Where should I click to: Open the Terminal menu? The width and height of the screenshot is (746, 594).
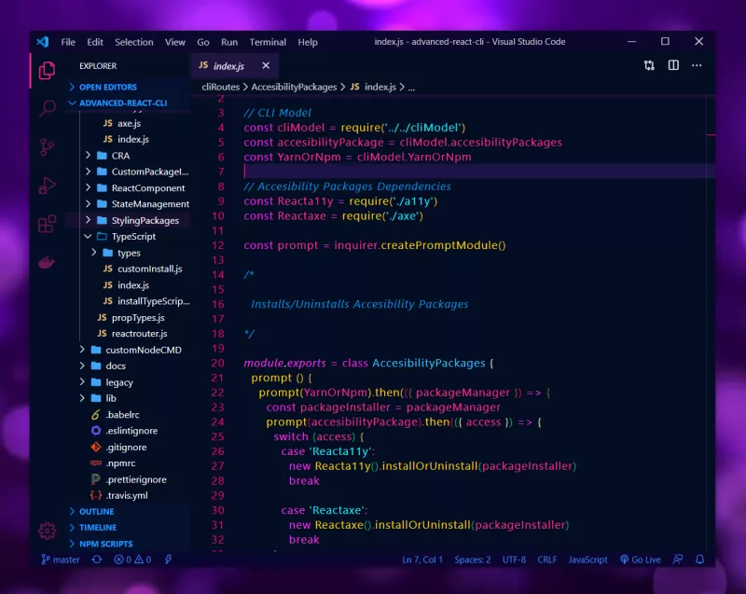268,42
